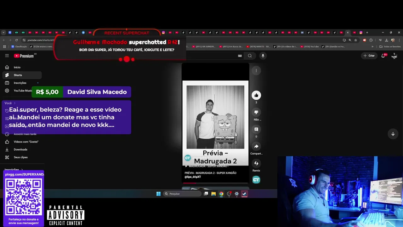Open the "Em Busca da..." bookmark
Screen dimensions: 403x227
click(x=231, y=47)
